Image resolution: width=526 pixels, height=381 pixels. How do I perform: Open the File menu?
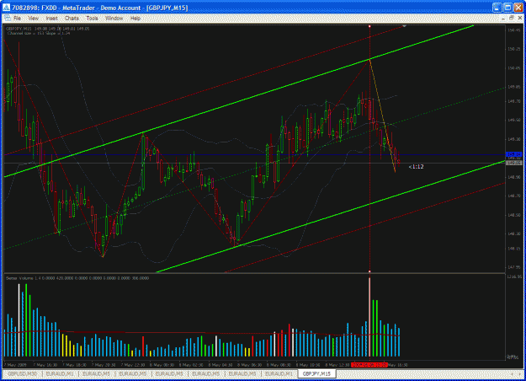[x=17, y=19]
